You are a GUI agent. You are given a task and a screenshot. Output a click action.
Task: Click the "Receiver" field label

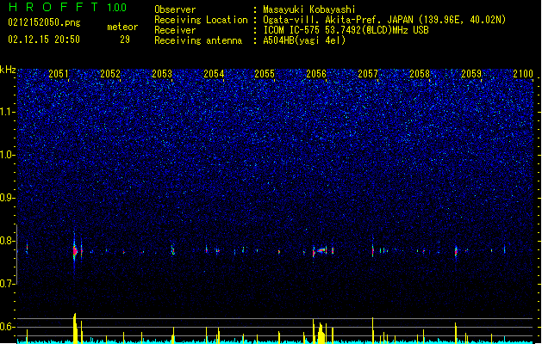click(175, 30)
